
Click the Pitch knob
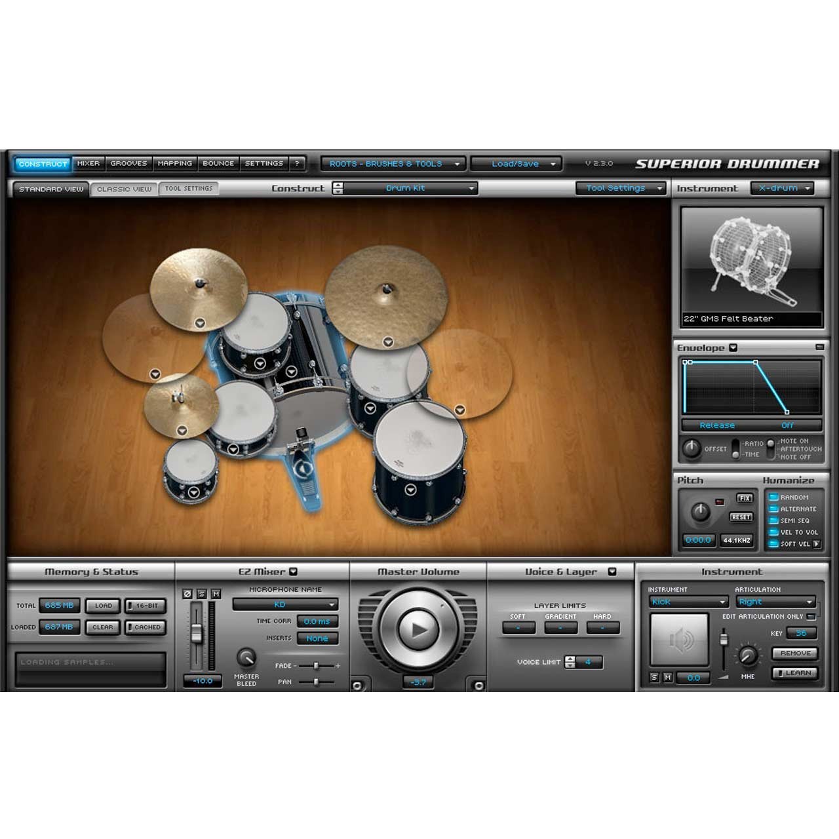[701, 512]
